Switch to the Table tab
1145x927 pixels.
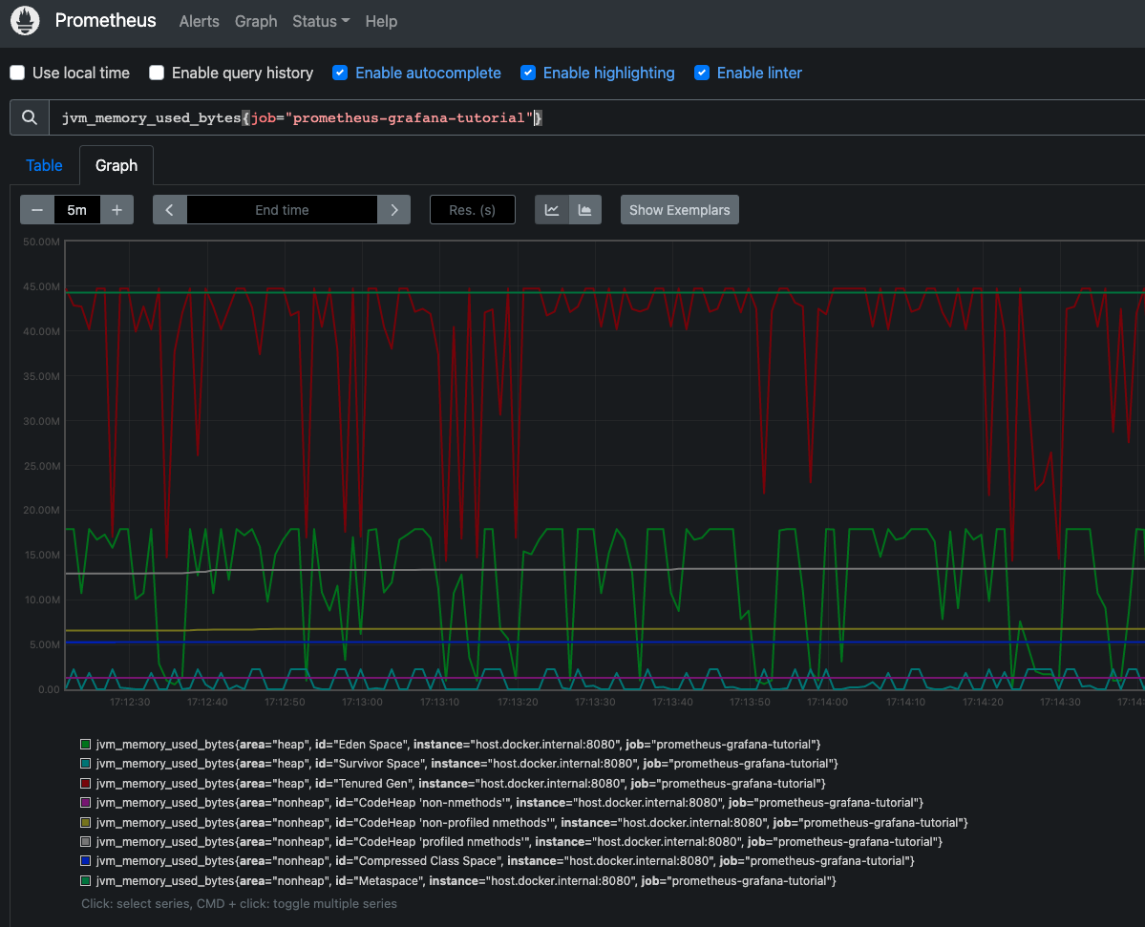coord(44,165)
